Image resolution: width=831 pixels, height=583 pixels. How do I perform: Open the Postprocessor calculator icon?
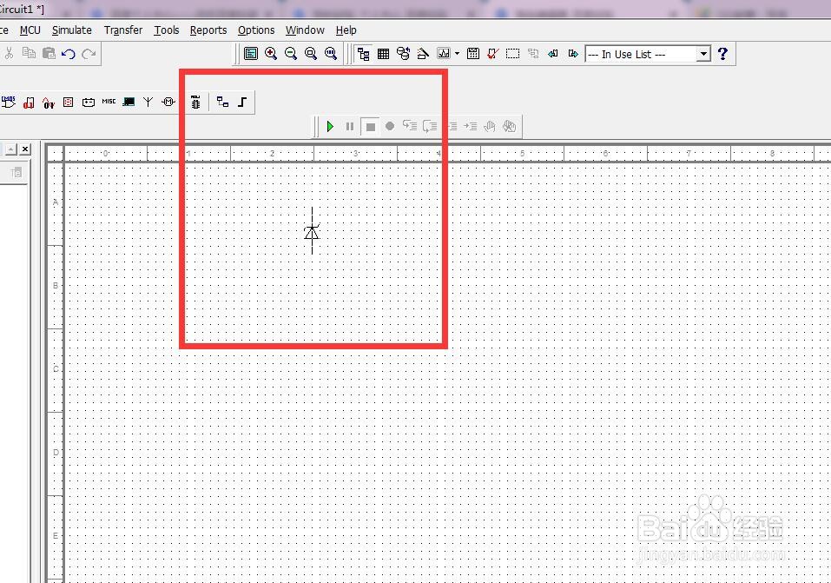coord(473,54)
